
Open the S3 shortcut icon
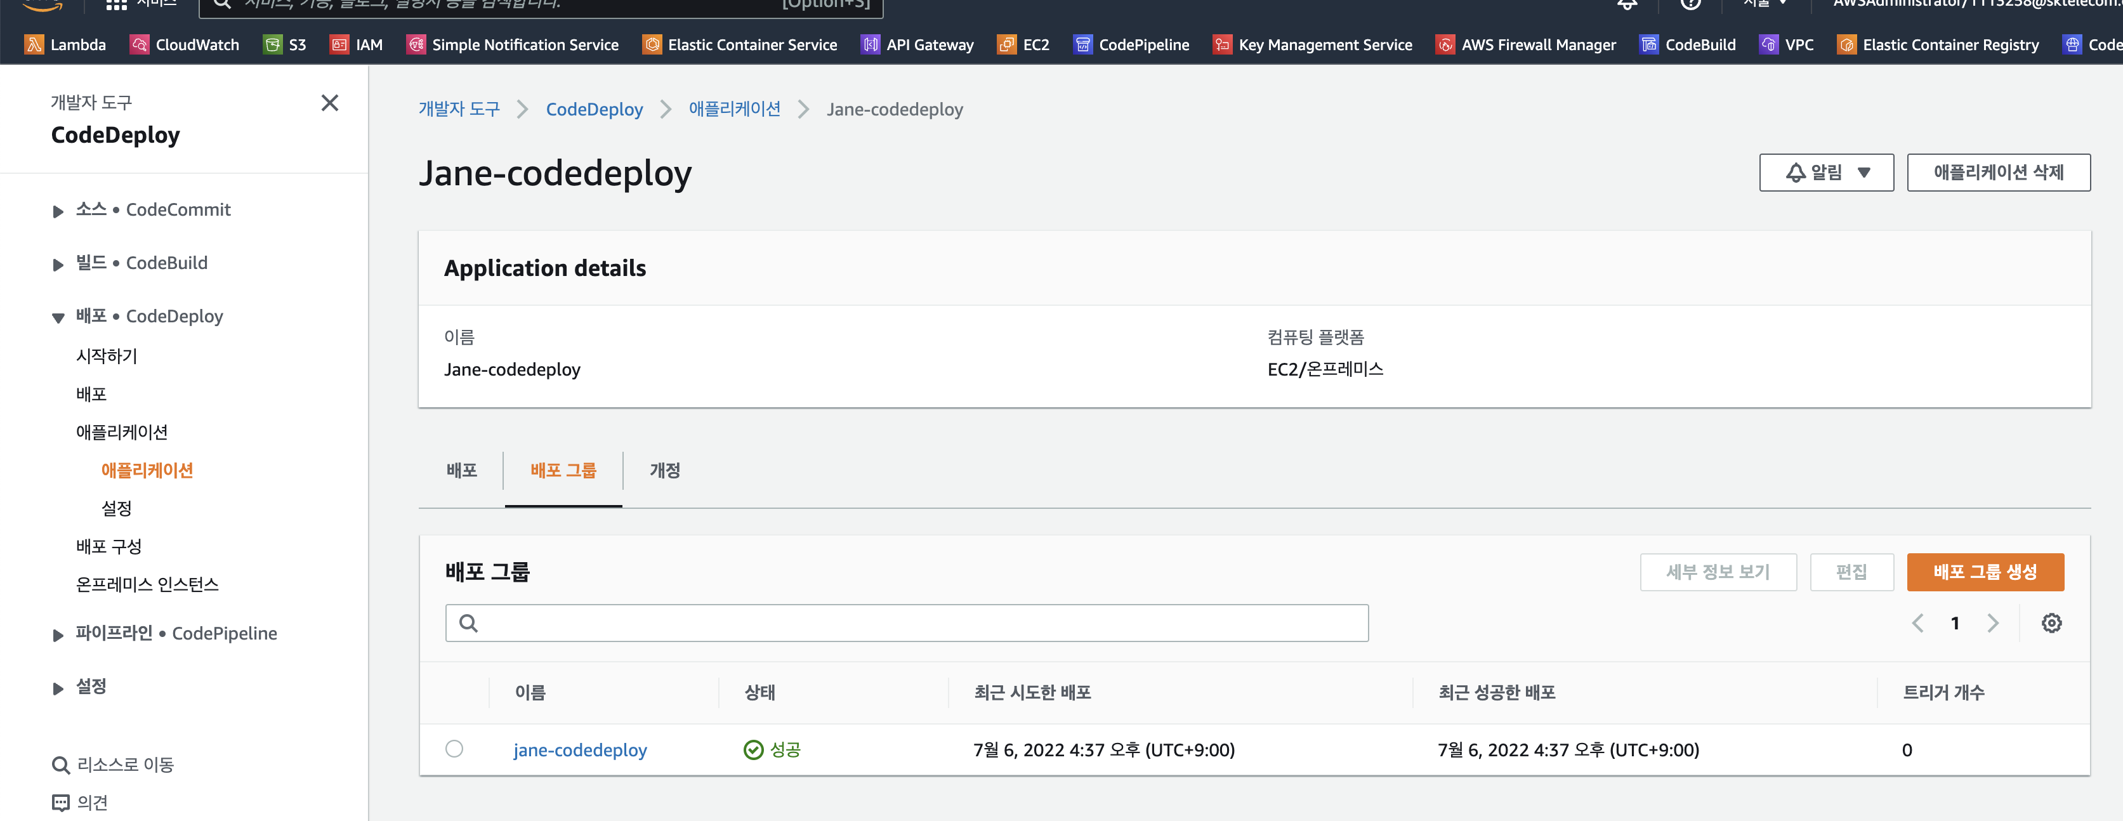pos(272,44)
